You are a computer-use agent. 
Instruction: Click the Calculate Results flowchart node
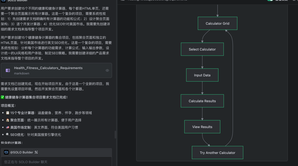tap(202, 101)
